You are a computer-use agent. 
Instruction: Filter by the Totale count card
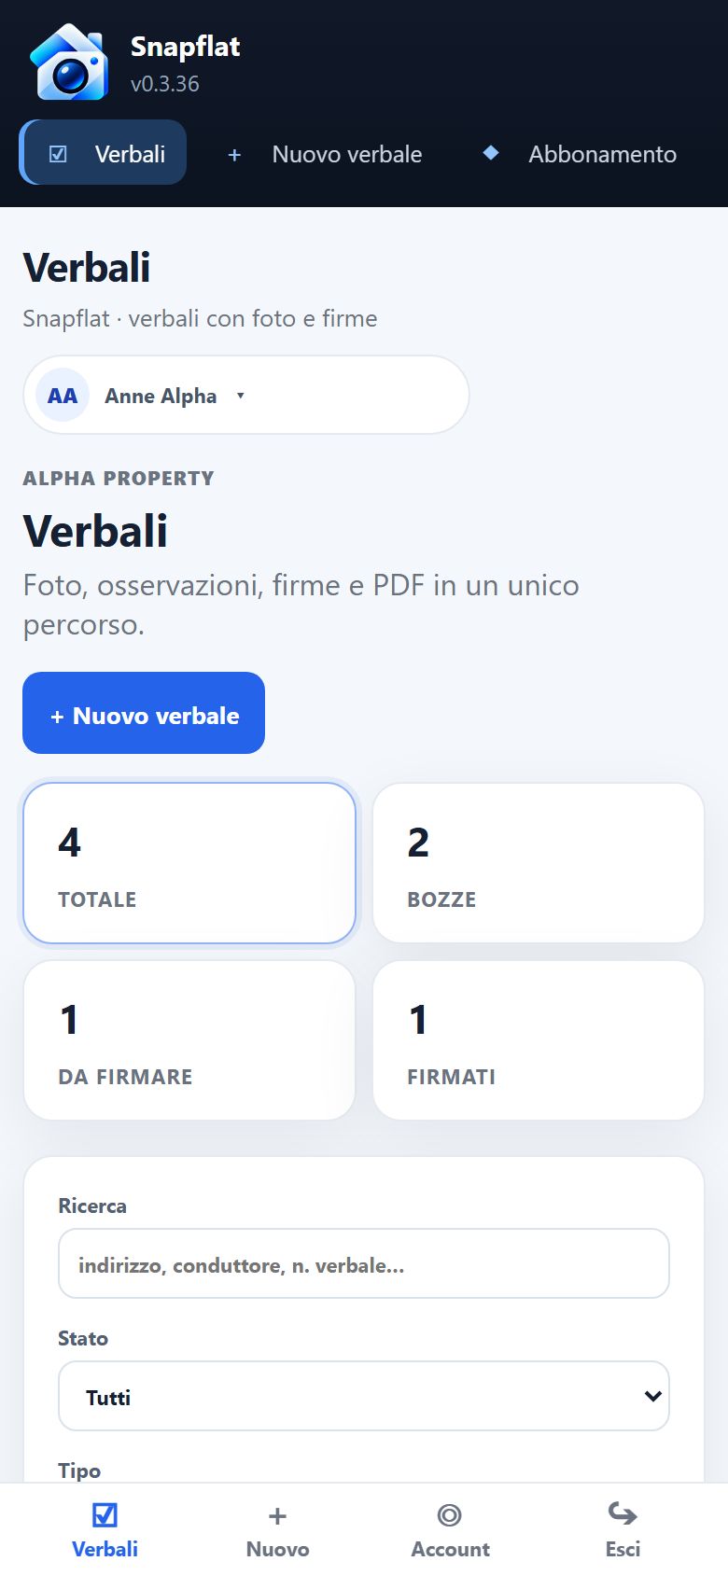coord(189,863)
